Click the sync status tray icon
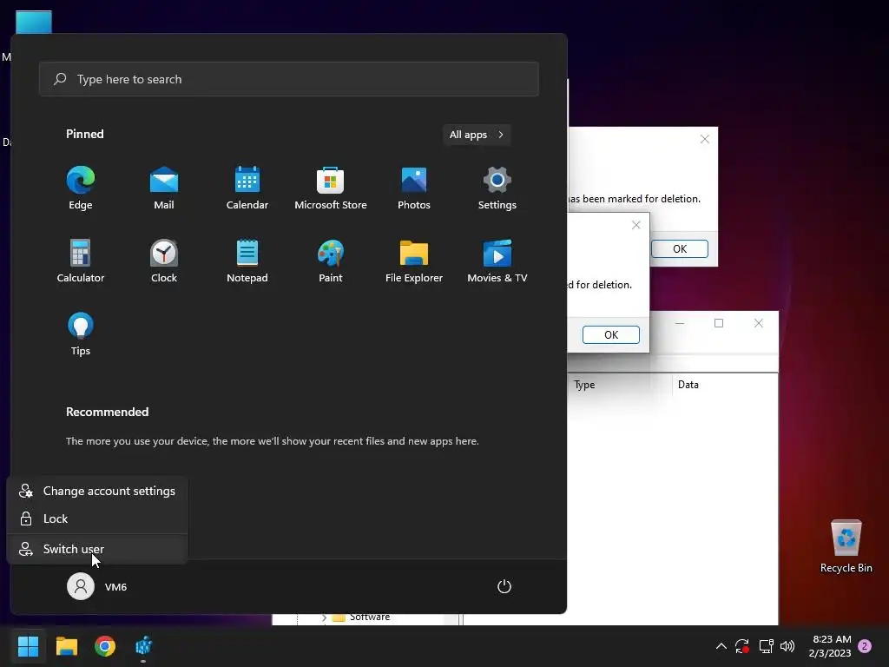The height and width of the screenshot is (667, 889). click(x=742, y=646)
